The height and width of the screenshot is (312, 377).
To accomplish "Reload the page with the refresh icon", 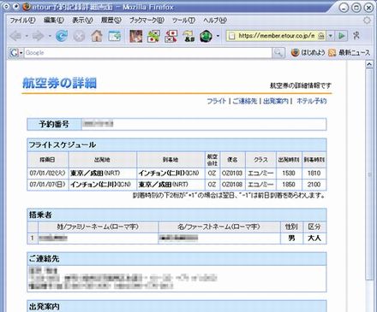I will click(x=62, y=36).
